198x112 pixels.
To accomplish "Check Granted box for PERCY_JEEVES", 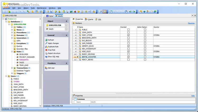I will (128, 60).
